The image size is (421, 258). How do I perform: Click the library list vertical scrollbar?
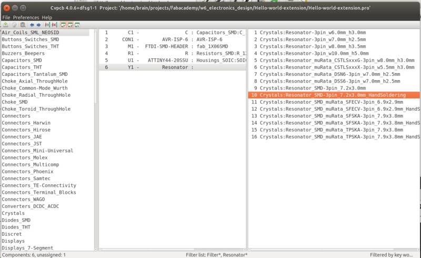[x=96, y=140]
